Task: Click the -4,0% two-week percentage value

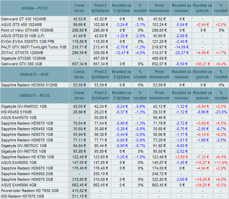Action: coord(140,53)
